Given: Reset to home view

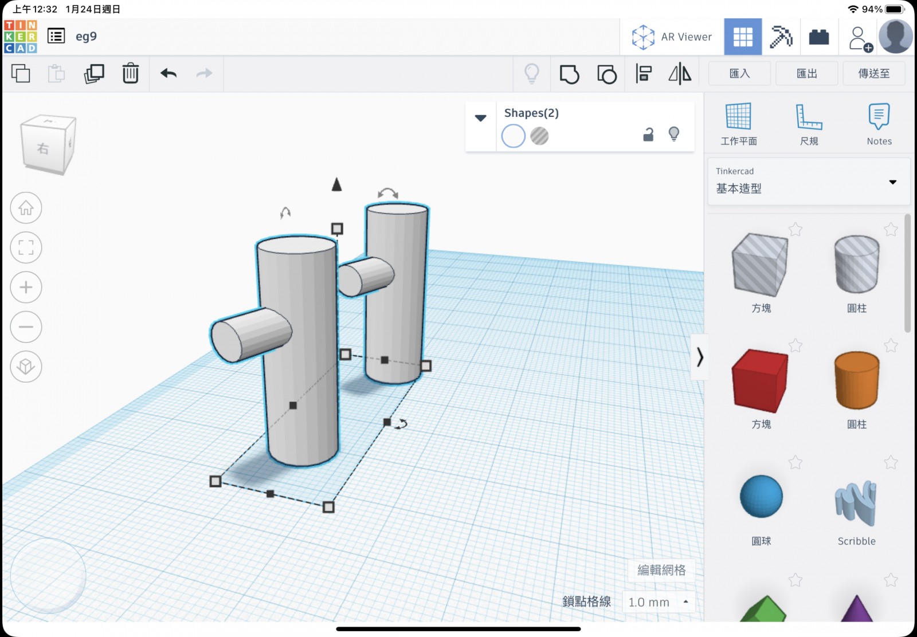Looking at the screenshot, I should click(26, 208).
